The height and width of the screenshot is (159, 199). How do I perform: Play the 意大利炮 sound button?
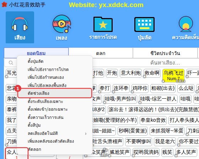(x=131, y=73)
